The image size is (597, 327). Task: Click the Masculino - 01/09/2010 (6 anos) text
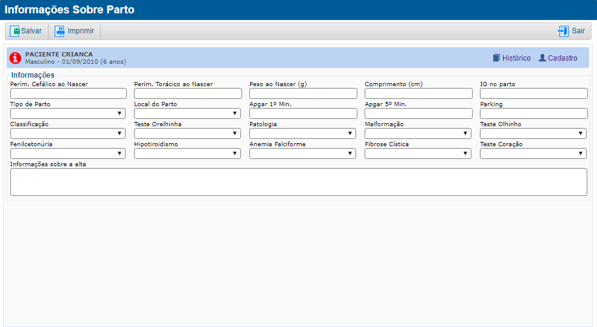(x=75, y=62)
